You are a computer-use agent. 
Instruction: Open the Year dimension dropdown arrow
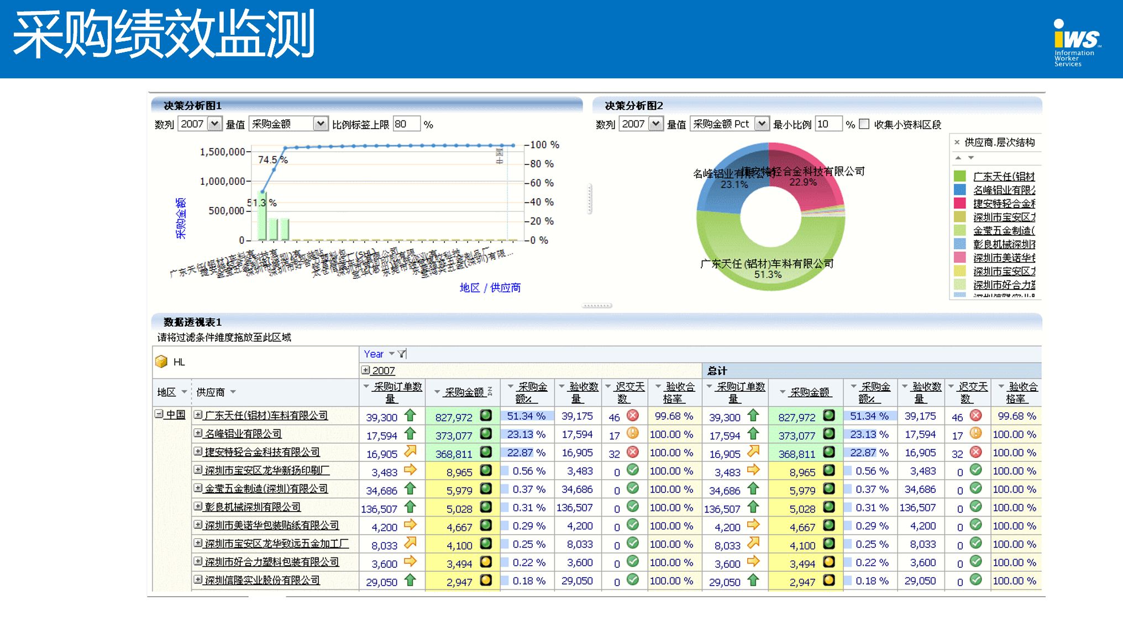point(391,354)
